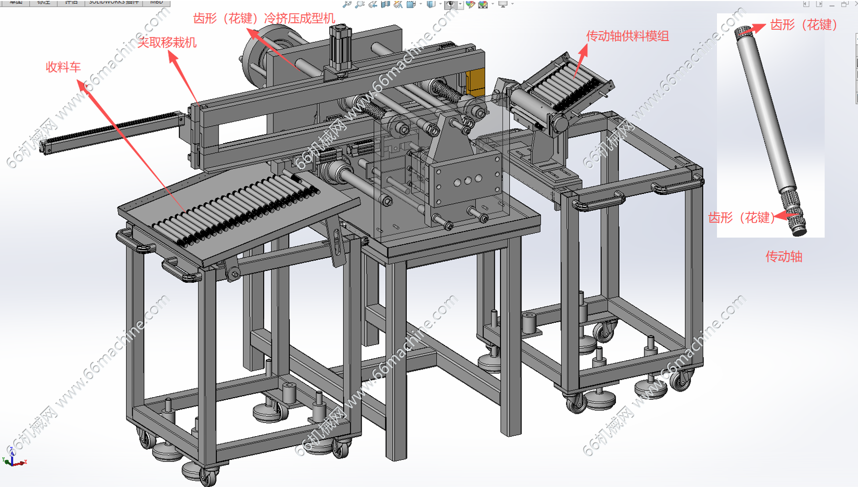Click the Apply Scene icon

483,4
